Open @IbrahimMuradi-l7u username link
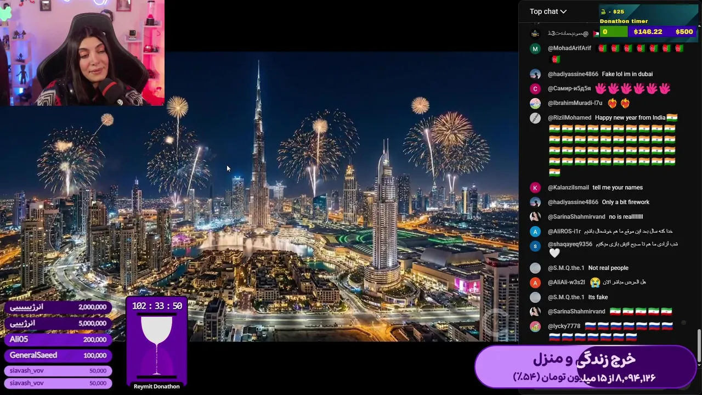Viewport: 702px width, 395px height. coord(575,103)
